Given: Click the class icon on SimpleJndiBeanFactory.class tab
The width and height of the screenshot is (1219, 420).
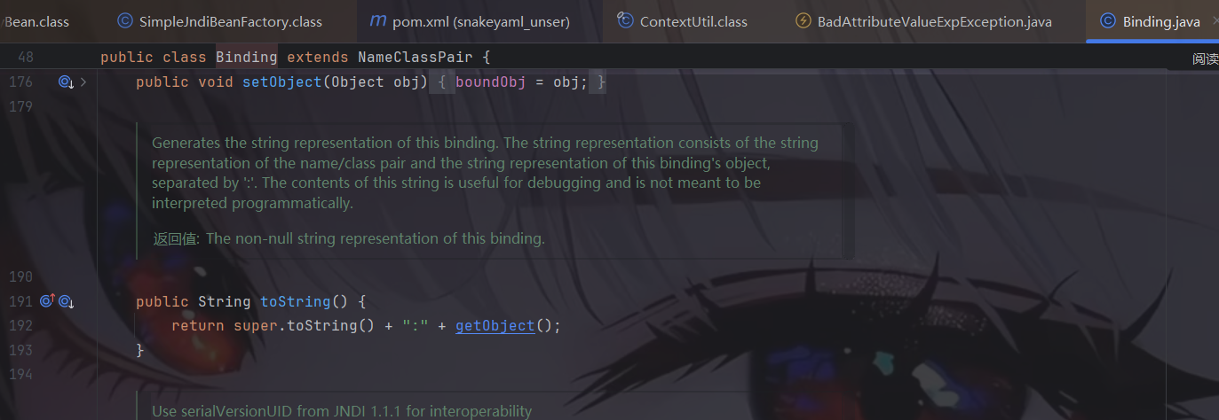Looking at the screenshot, I should point(124,21).
